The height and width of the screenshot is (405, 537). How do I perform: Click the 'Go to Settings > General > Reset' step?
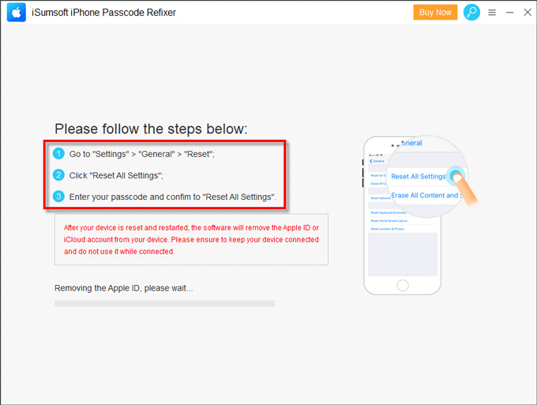pos(142,154)
